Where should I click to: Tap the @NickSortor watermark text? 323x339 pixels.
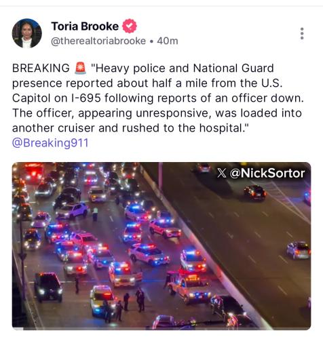tap(267, 174)
